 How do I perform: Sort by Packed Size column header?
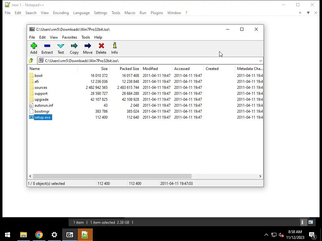point(125,69)
